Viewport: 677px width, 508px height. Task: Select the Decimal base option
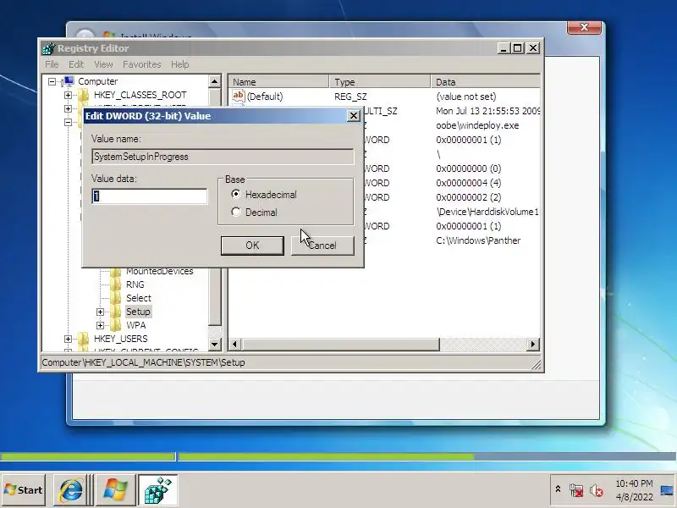[x=236, y=213]
